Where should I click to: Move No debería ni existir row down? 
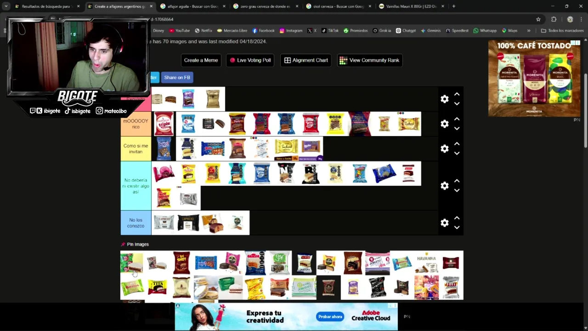coord(457,190)
